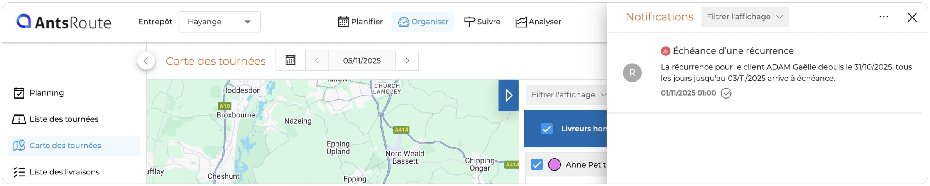Click the Planifier calendar icon
Viewport: 930px width, 186px height.
(343, 22)
